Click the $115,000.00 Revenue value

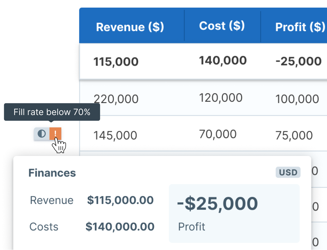click(x=120, y=200)
